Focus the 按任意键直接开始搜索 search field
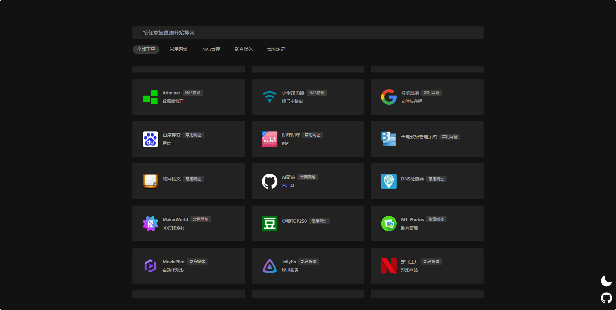 308,32
